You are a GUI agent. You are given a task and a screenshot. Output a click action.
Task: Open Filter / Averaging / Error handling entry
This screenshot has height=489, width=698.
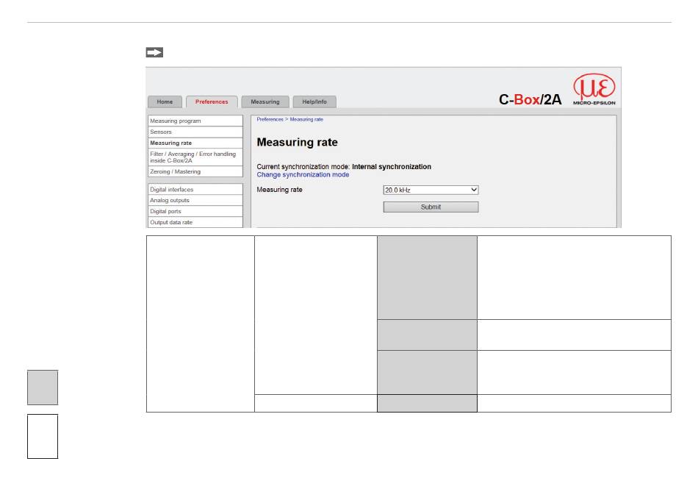point(195,157)
